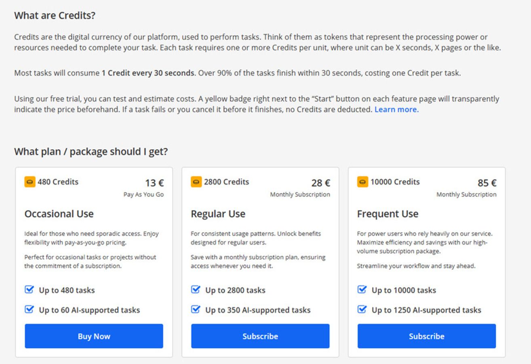Toggle the 'Up to 1250 AI-supported tasks' checkbox
531x364 pixels.
362,309
